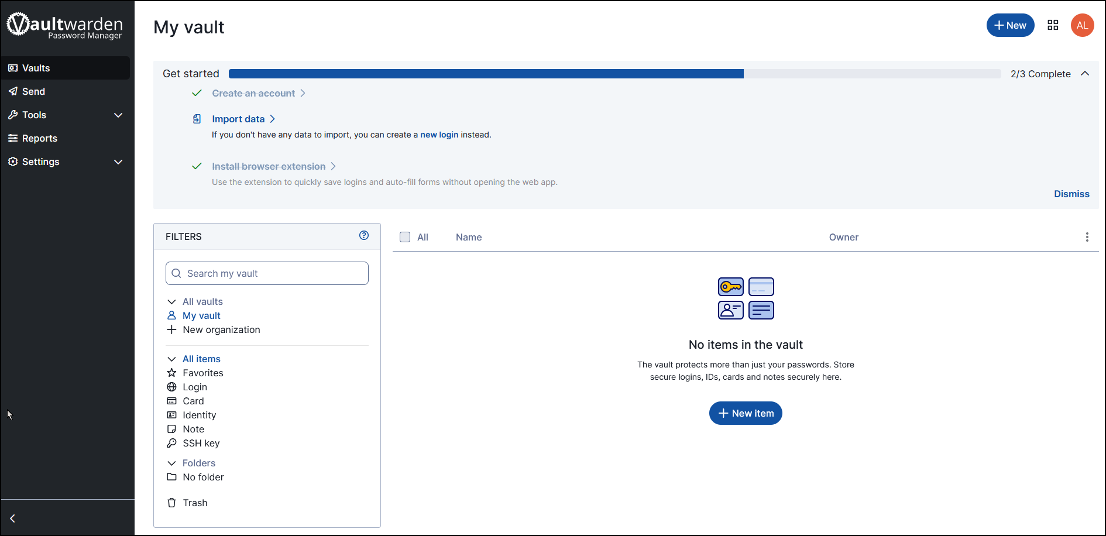This screenshot has width=1106, height=536.
Task: Click the Get started progress bar
Action: [x=614, y=74]
